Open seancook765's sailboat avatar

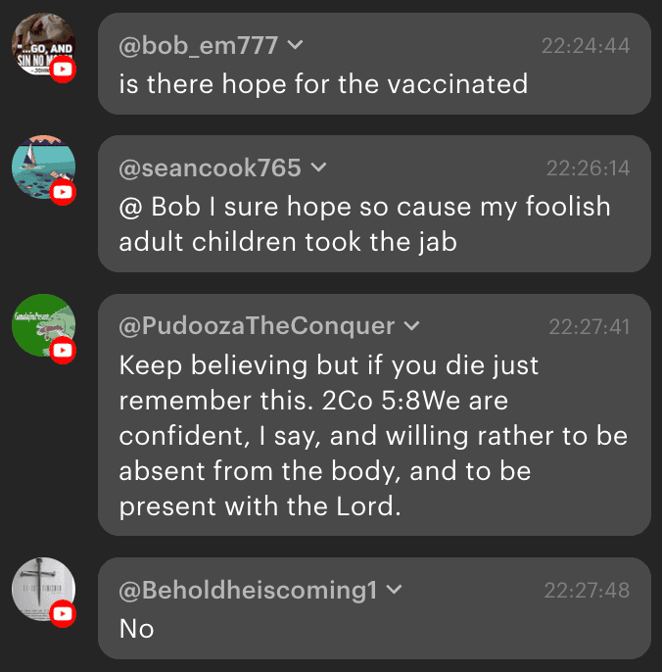click(39, 165)
